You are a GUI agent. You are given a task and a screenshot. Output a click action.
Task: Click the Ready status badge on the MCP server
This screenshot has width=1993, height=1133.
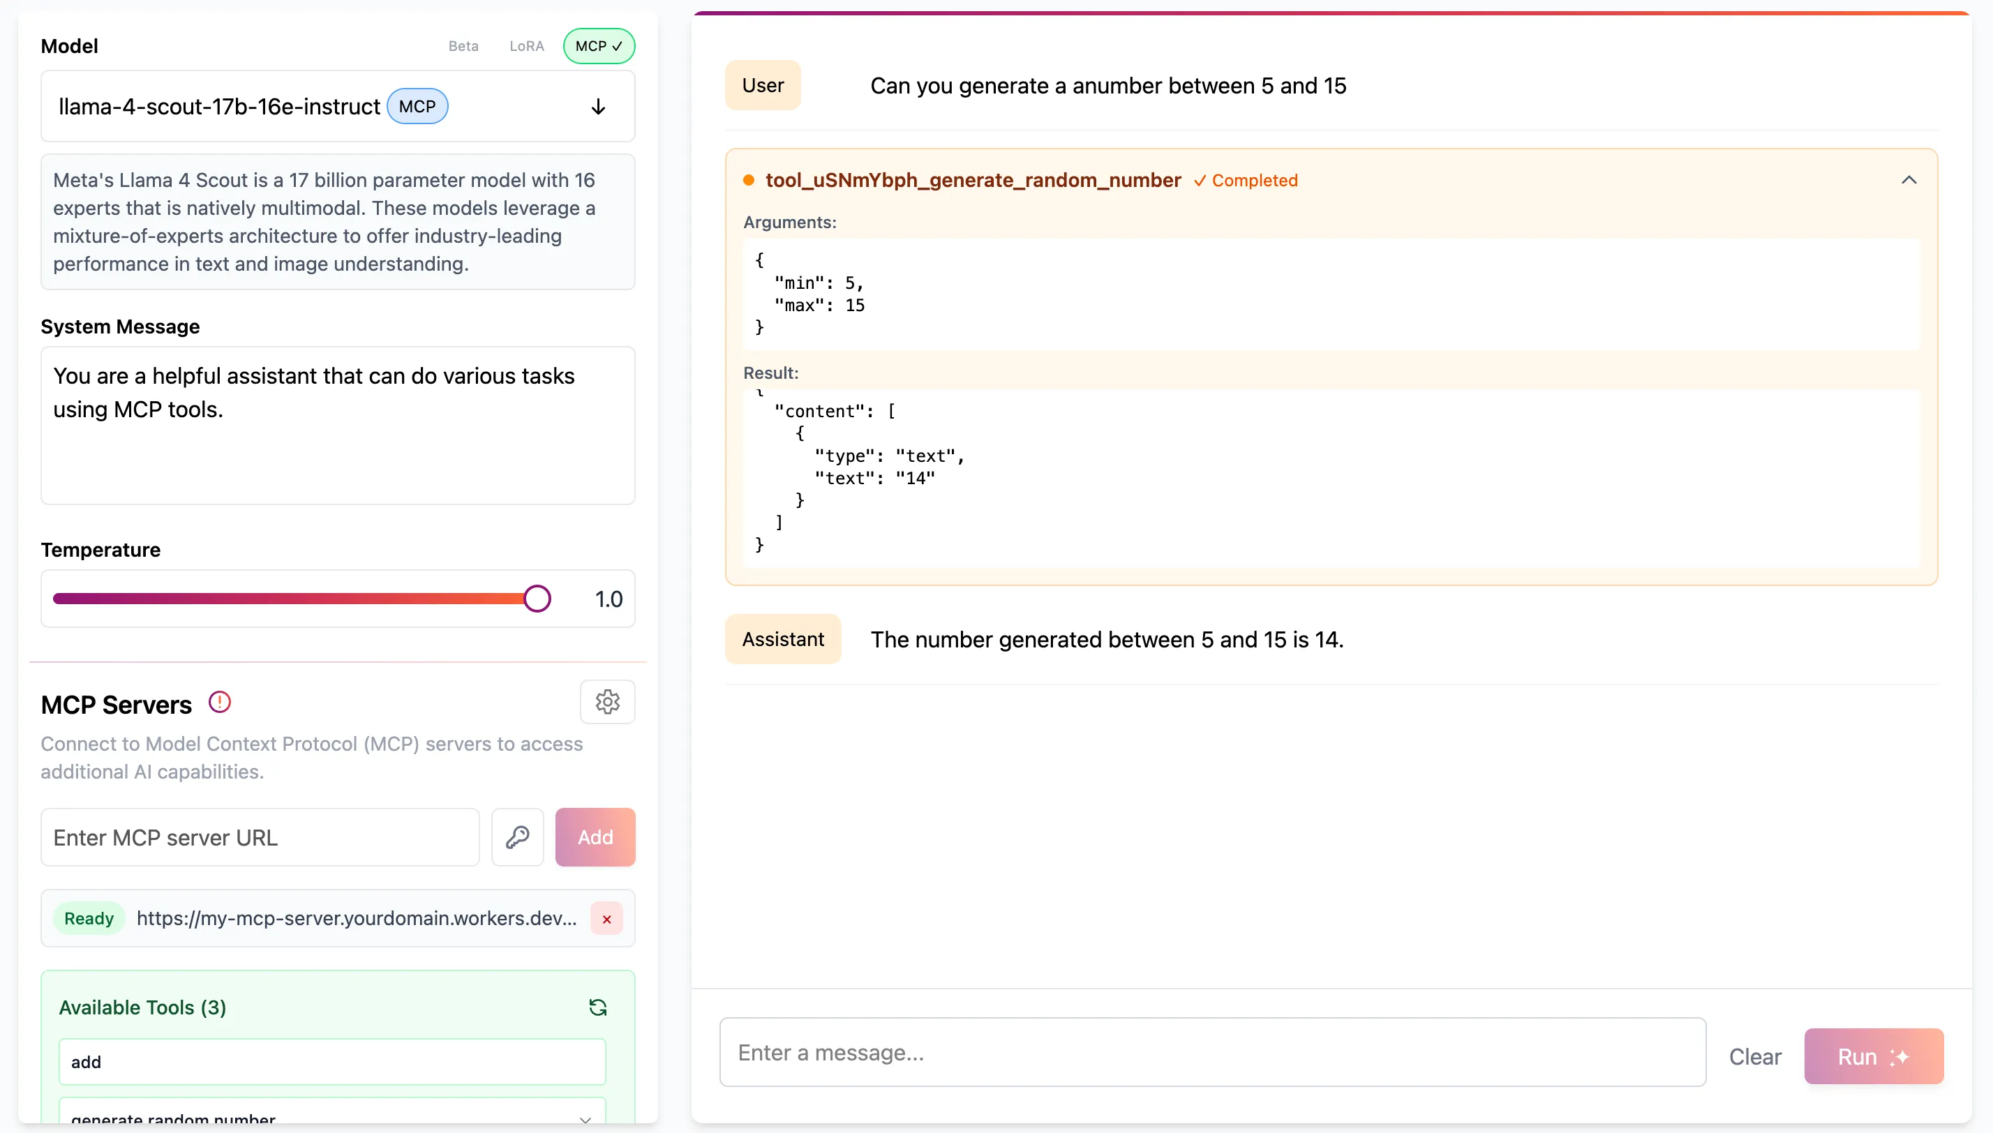point(89,917)
